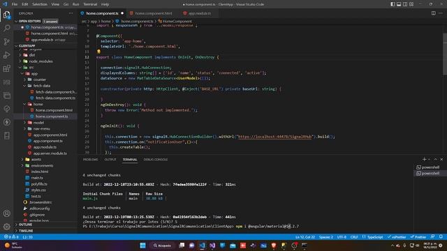
Task: Expand the assets folder
Action: pos(22,160)
